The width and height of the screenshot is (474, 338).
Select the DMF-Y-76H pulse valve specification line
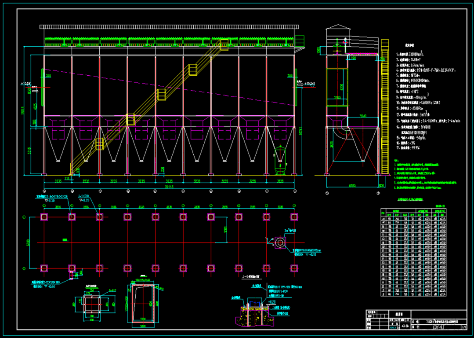coord(426,70)
